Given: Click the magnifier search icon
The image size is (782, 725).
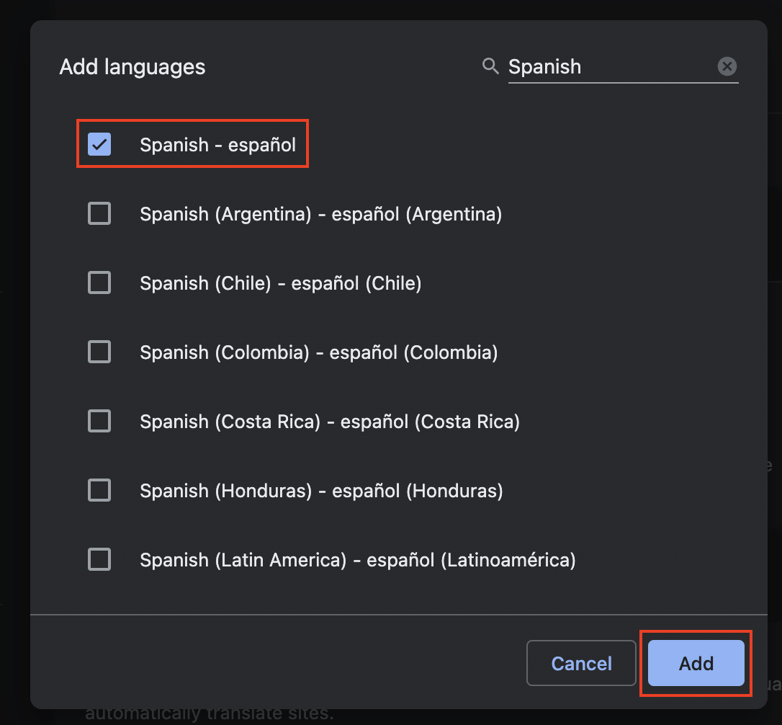Looking at the screenshot, I should pyautogui.click(x=490, y=66).
